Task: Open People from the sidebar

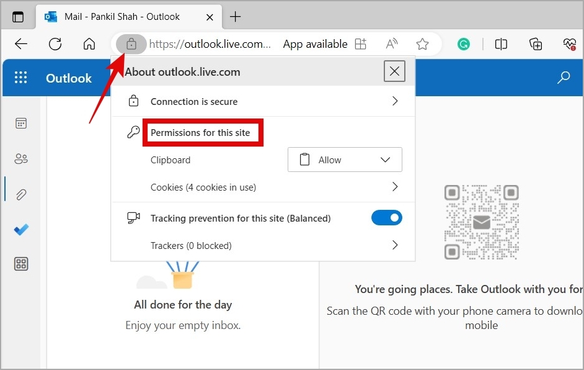Action: pos(21,158)
